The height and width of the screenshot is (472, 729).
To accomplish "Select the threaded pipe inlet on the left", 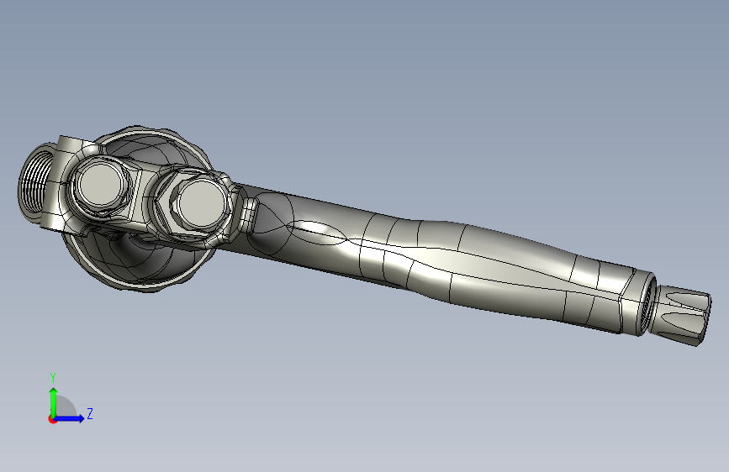I will (36, 185).
